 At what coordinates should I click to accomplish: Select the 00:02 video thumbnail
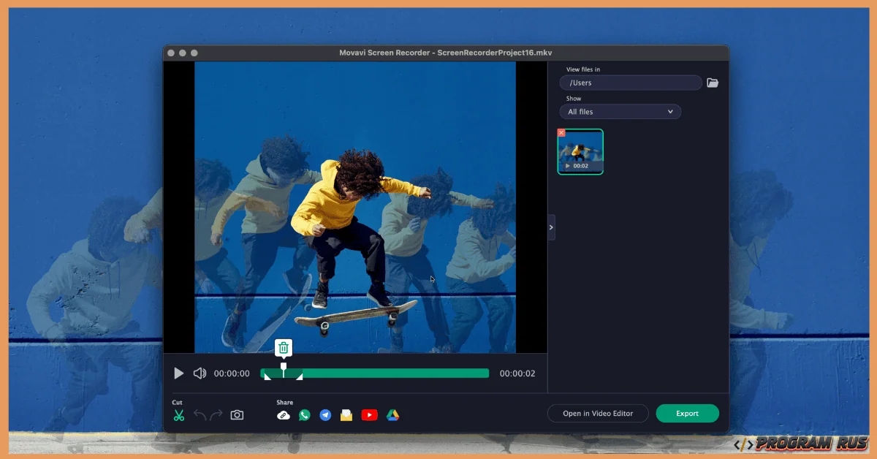click(580, 151)
